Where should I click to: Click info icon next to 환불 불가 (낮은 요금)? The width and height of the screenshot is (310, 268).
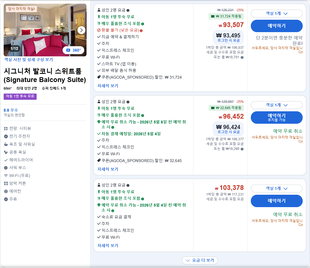[141, 31]
